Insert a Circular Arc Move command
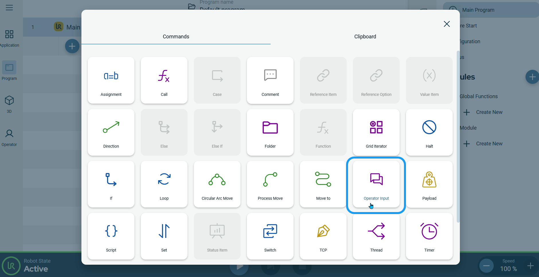 tap(217, 184)
